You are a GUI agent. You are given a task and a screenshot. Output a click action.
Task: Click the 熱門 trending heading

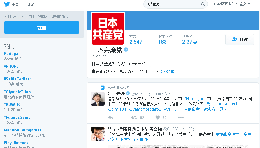point(9,46)
